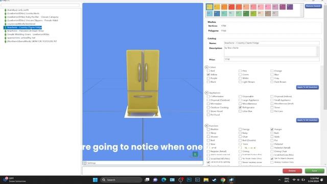The width and height of the screenshot is (327, 184).
Task: Enable the Red color checkbox
Action: click(208, 71)
